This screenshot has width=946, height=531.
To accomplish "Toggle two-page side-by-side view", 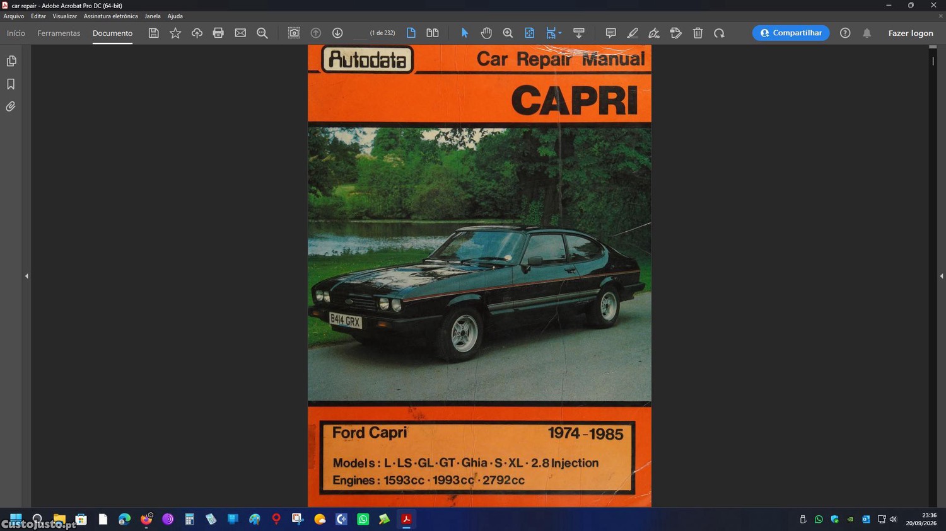I will coord(433,33).
